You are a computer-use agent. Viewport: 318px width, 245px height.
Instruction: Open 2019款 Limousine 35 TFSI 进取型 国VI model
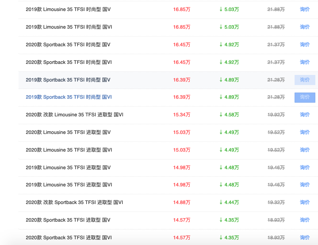click(69, 185)
